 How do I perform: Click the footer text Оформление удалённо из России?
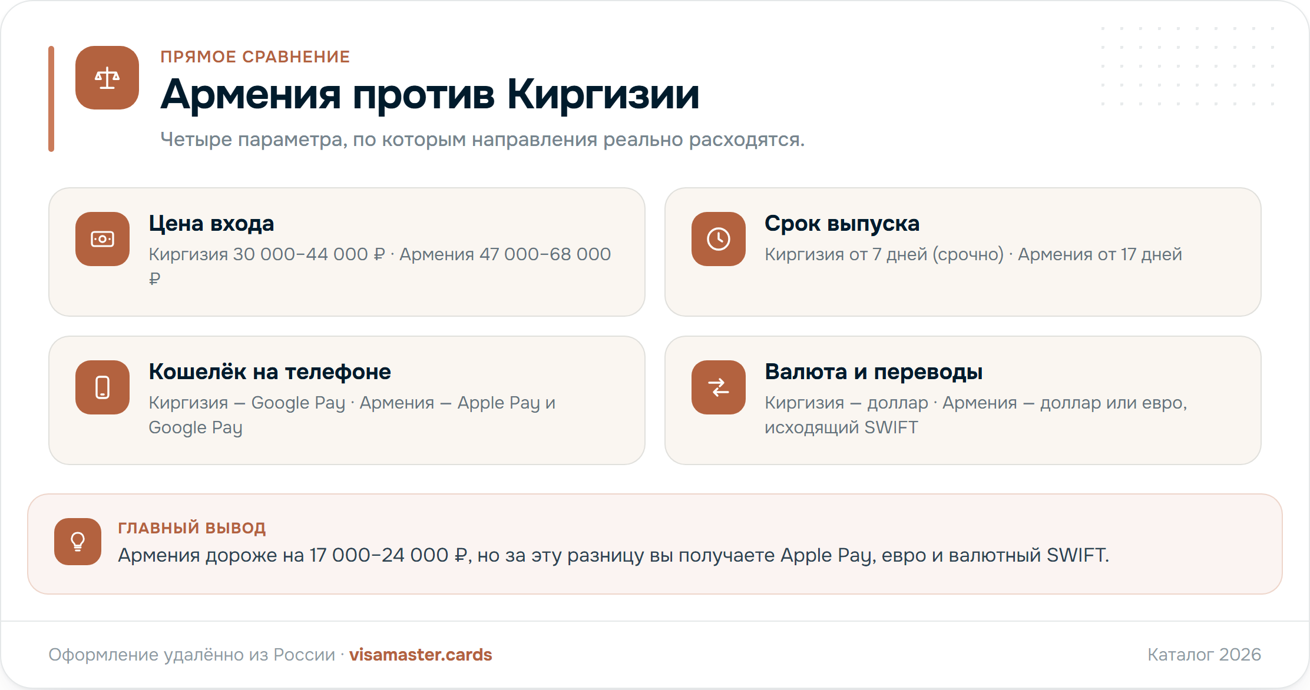[191, 655]
